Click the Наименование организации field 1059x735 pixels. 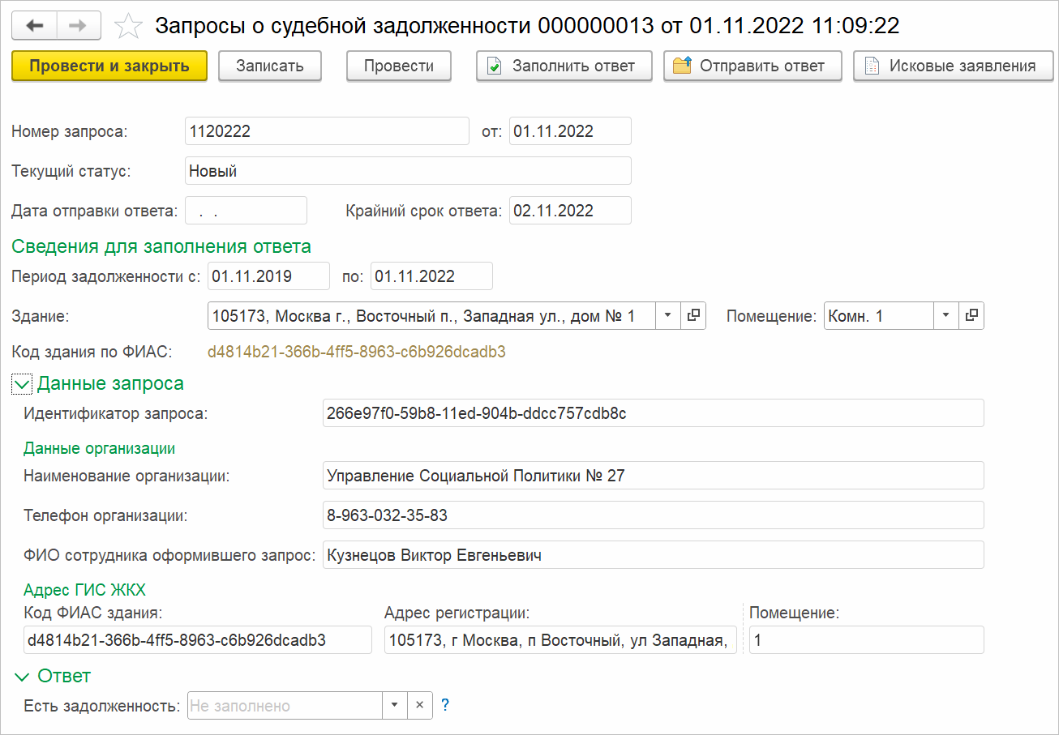[653, 476]
